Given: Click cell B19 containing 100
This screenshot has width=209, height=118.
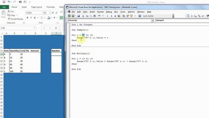Looking at the screenshot, I should 14,71.
